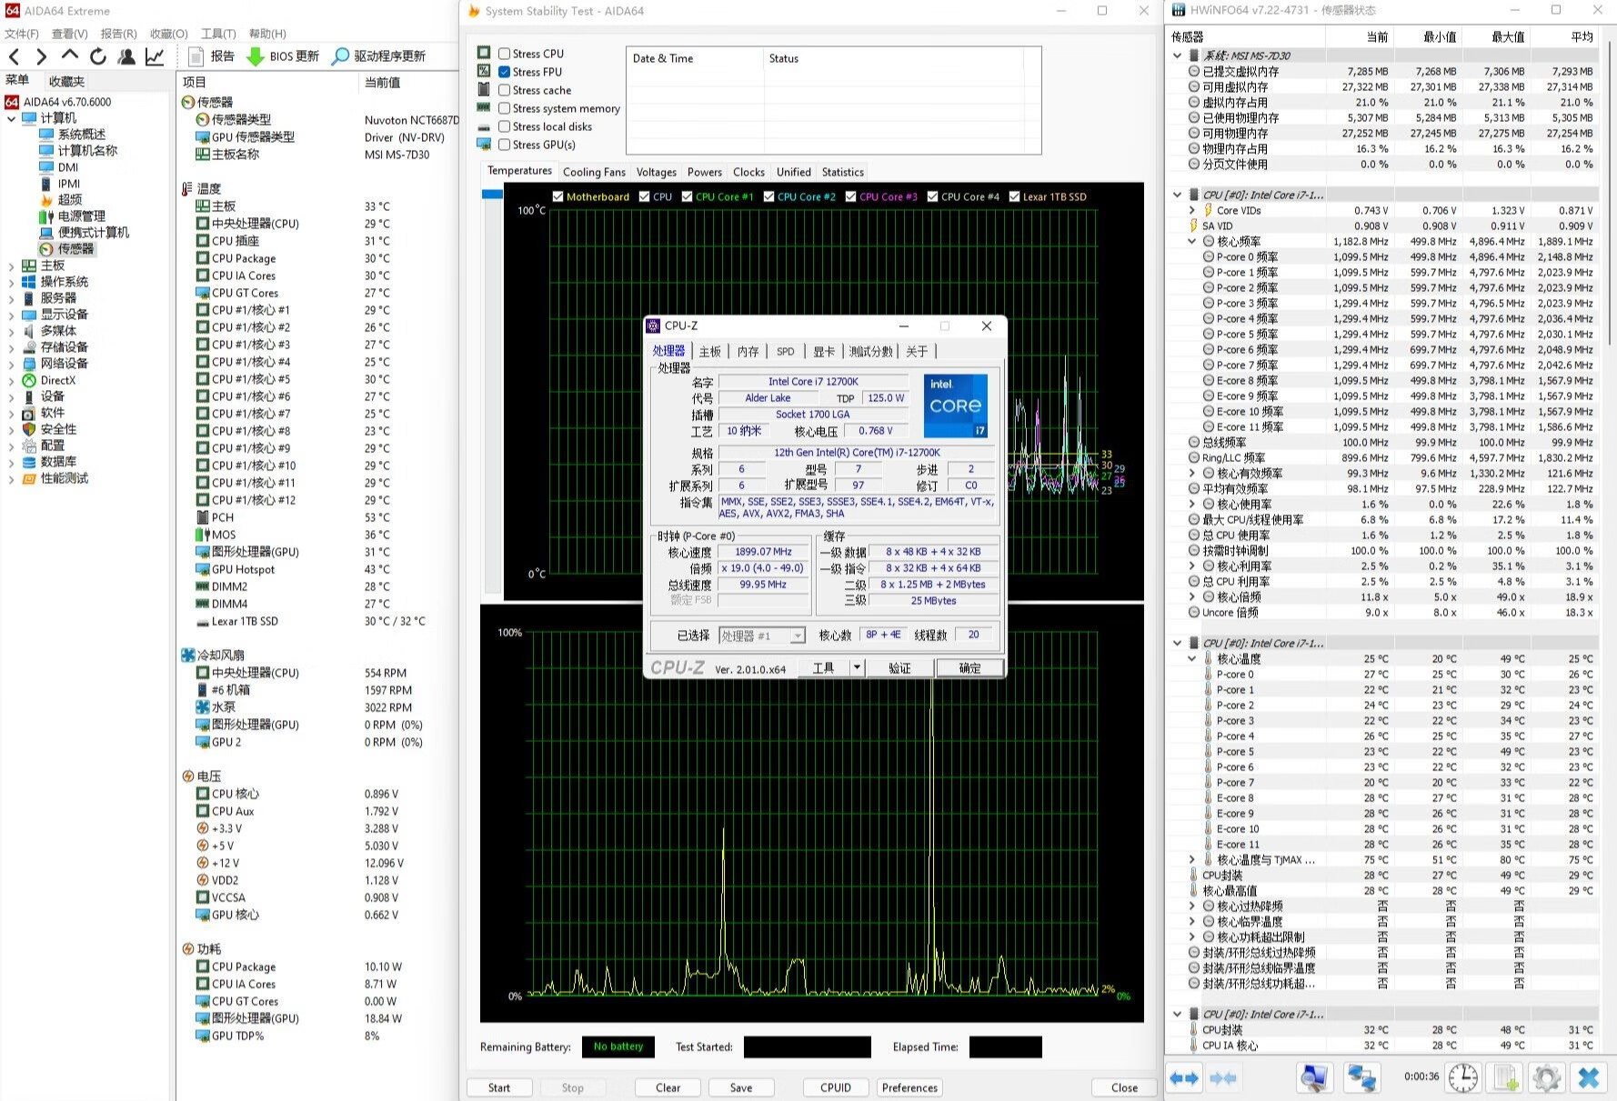Refresh the AIDA64 sensor page
This screenshot has height=1101, width=1617.
click(x=98, y=56)
